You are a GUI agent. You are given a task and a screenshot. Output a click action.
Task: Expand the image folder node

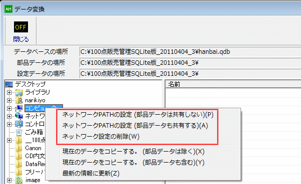[9, 180]
